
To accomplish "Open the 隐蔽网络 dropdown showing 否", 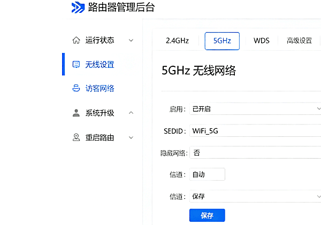I will [255, 153].
